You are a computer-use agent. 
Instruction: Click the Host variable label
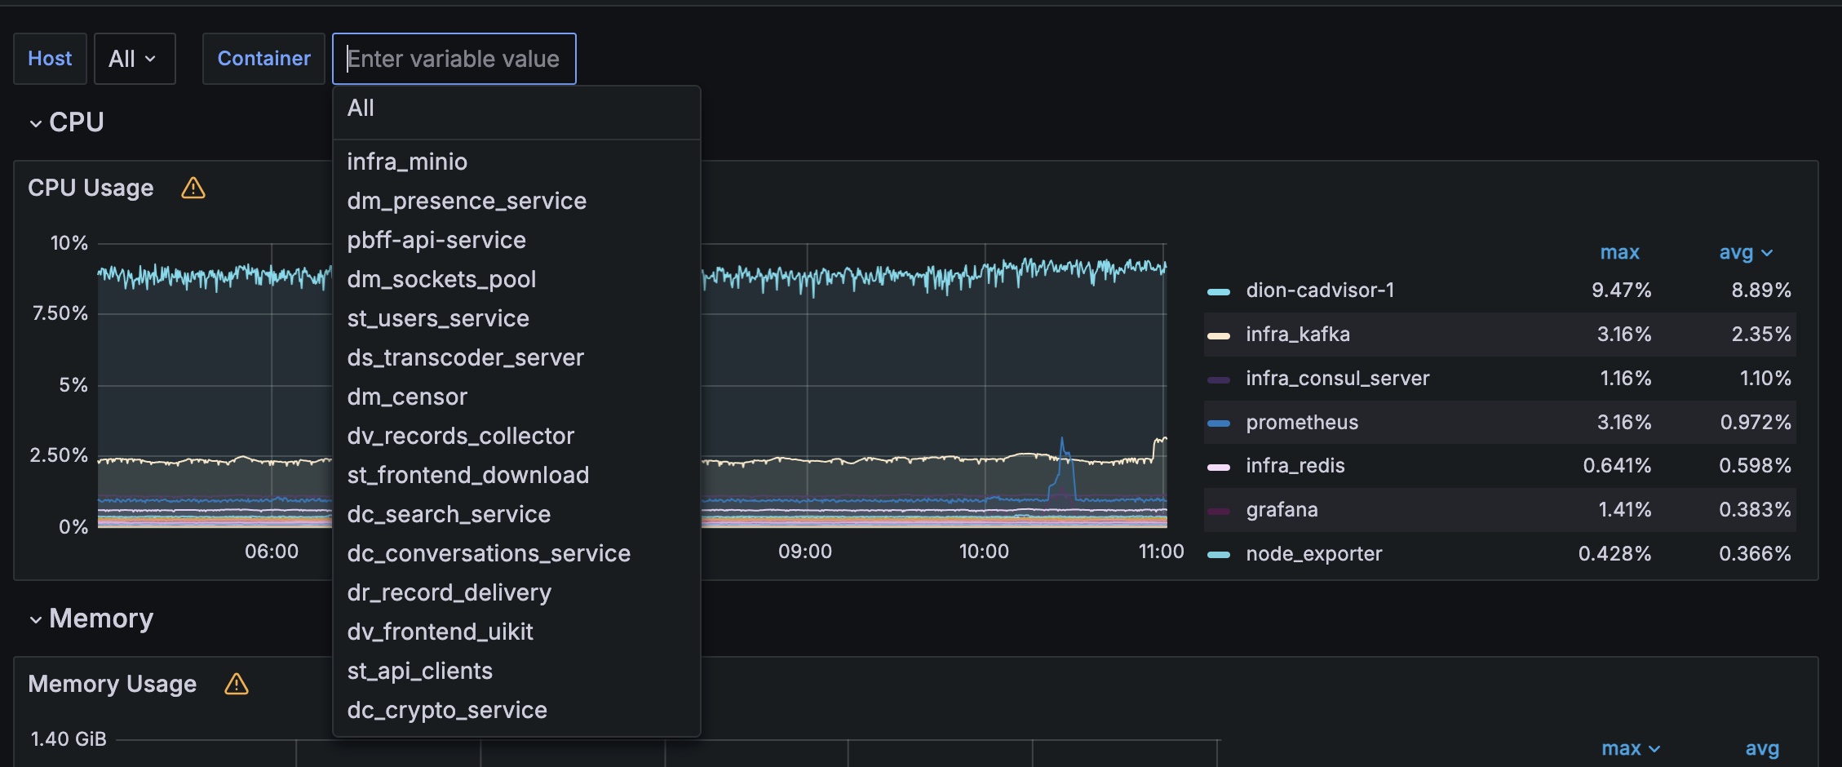click(x=50, y=59)
